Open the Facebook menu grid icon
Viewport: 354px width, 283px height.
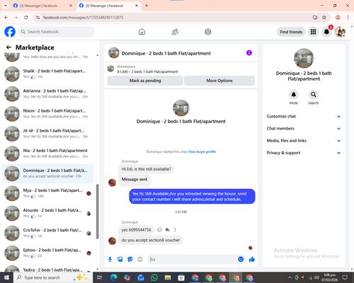(x=313, y=32)
